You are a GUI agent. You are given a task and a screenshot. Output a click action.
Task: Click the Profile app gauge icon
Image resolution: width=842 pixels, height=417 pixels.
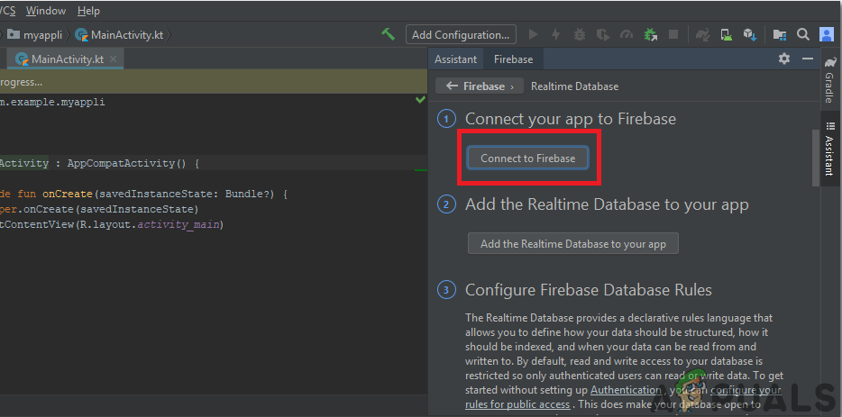[627, 34]
